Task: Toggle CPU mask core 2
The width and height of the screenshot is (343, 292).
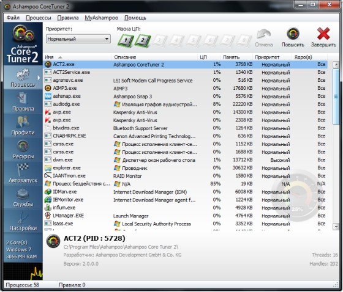Action: pyautogui.click(x=143, y=40)
